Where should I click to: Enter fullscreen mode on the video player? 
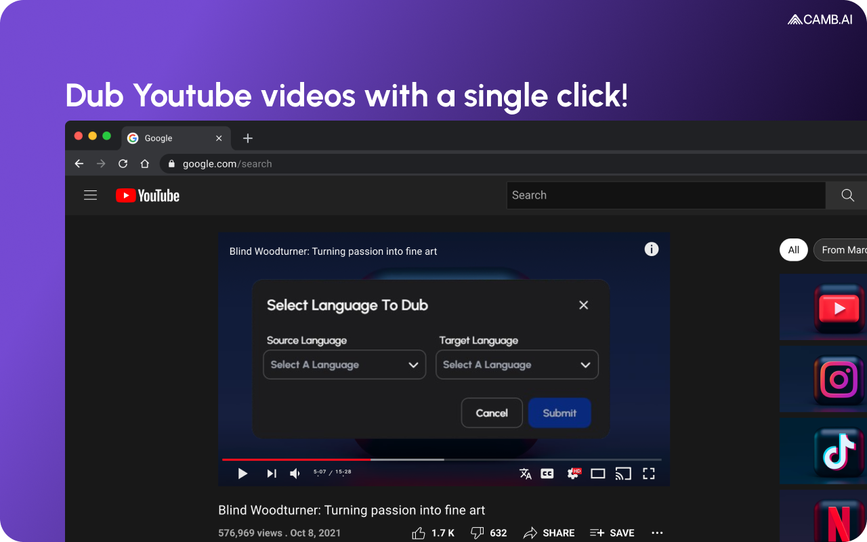pos(648,473)
